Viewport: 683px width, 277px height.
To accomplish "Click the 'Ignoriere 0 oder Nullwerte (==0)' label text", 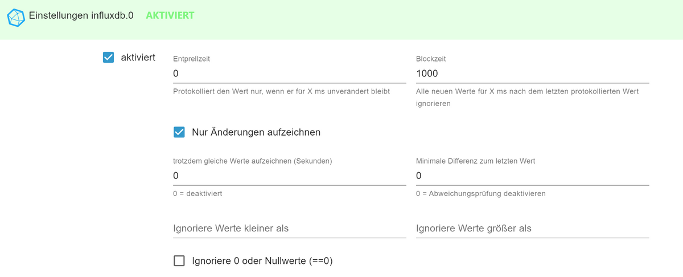I will pyautogui.click(x=262, y=261).
